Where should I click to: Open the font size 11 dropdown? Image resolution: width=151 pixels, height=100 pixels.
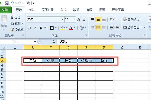point(74,19)
